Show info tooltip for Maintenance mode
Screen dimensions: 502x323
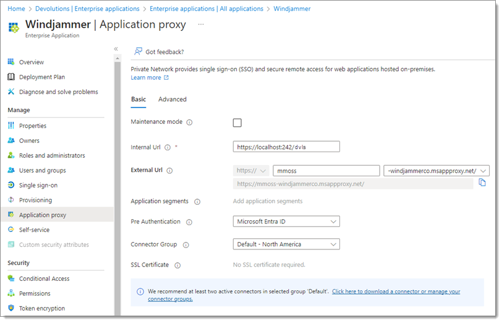[190, 123]
